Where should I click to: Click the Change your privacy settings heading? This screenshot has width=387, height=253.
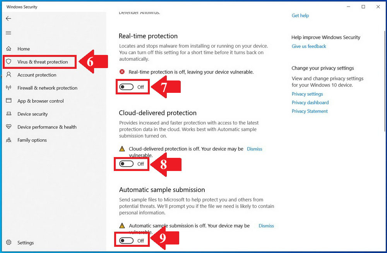click(x=323, y=68)
